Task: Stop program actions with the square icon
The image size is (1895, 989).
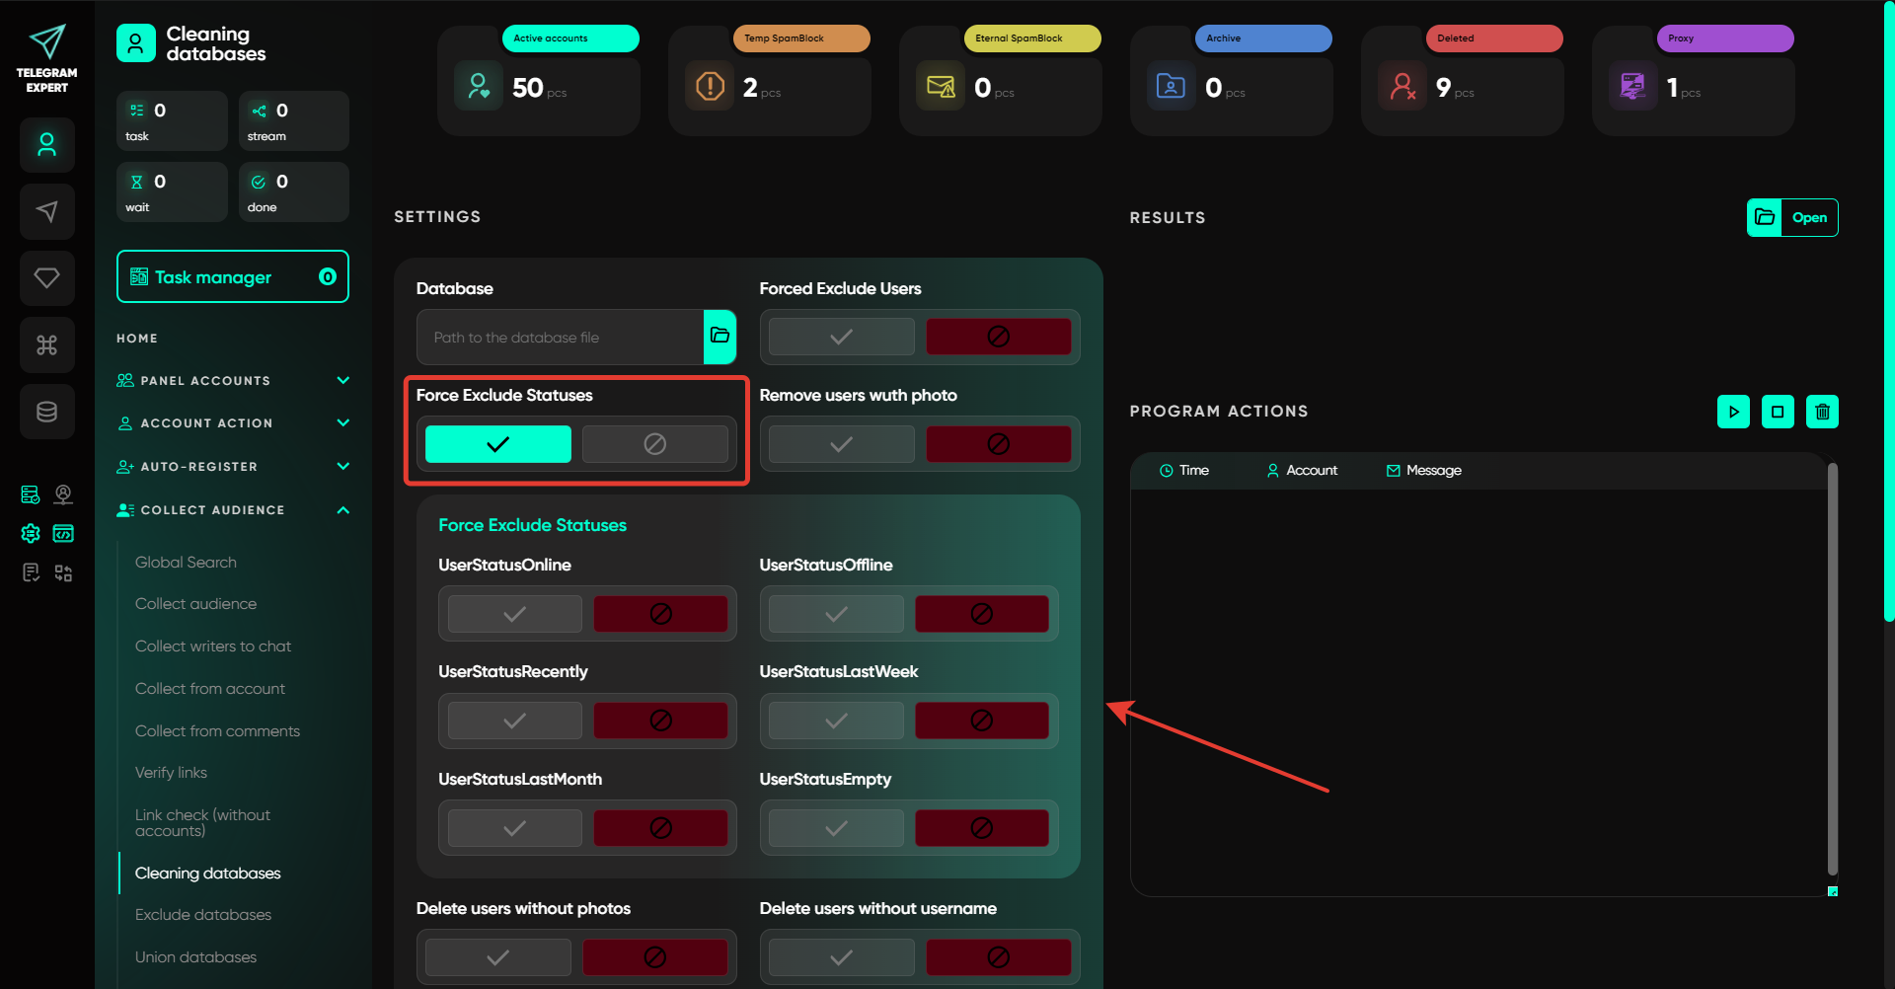Action: [x=1778, y=412]
